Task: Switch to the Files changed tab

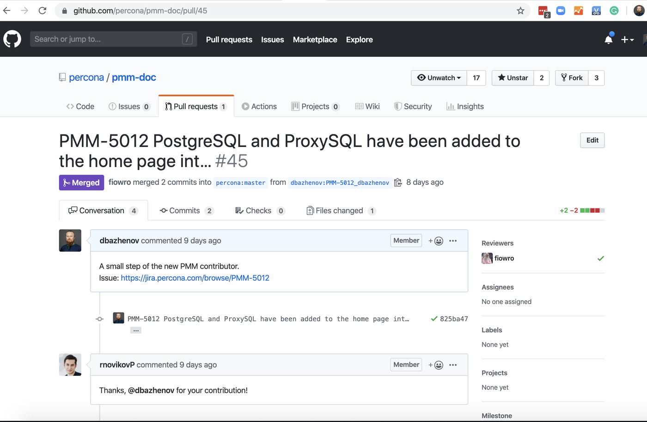Action: (341, 210)
